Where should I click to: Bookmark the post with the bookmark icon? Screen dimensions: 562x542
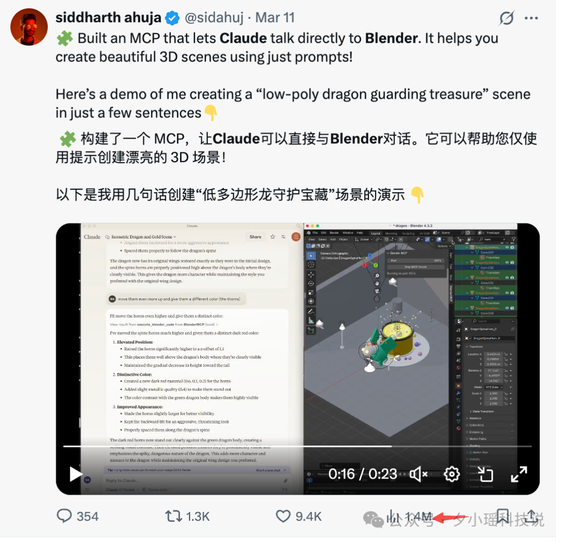pyautogui.click(x=503, y=516)
